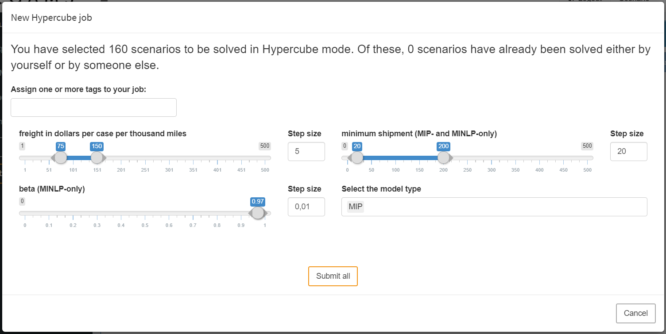The image size is (666, 334).
Task: Click the Submit all button
Action: click(333, 276)
